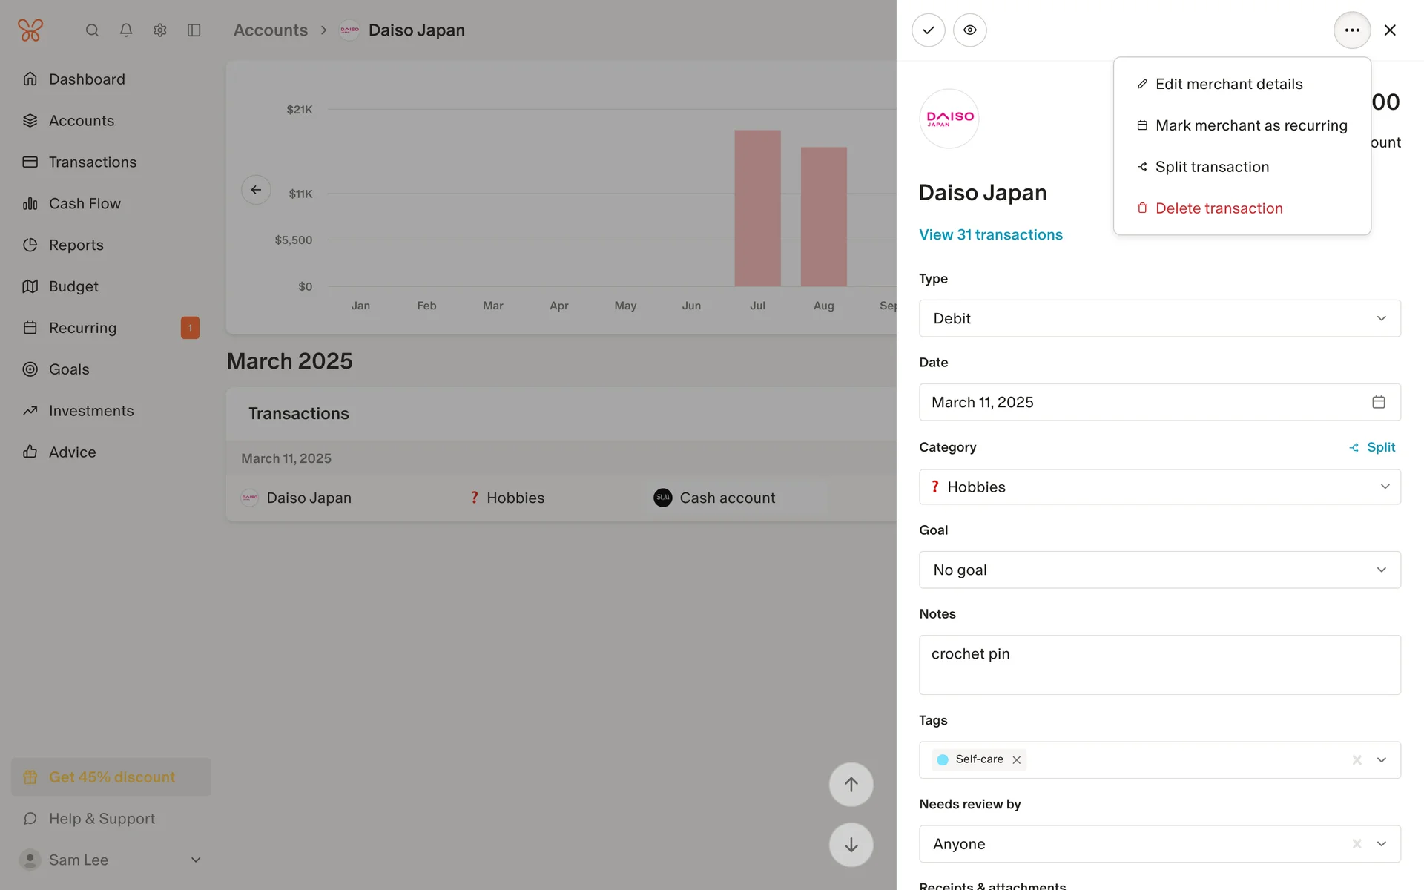The width and height of the screenshot is (1424, 890).
Task: Toggle the eye hide-transaction button
Action: [x=969, y=30]
